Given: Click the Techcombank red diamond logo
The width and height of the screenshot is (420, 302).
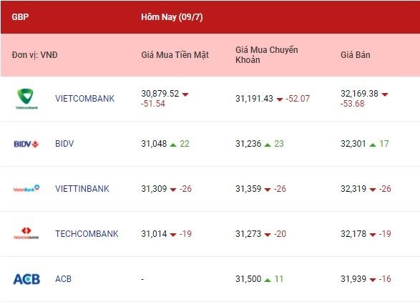Looking at the screenshot, I should [26, 233].
